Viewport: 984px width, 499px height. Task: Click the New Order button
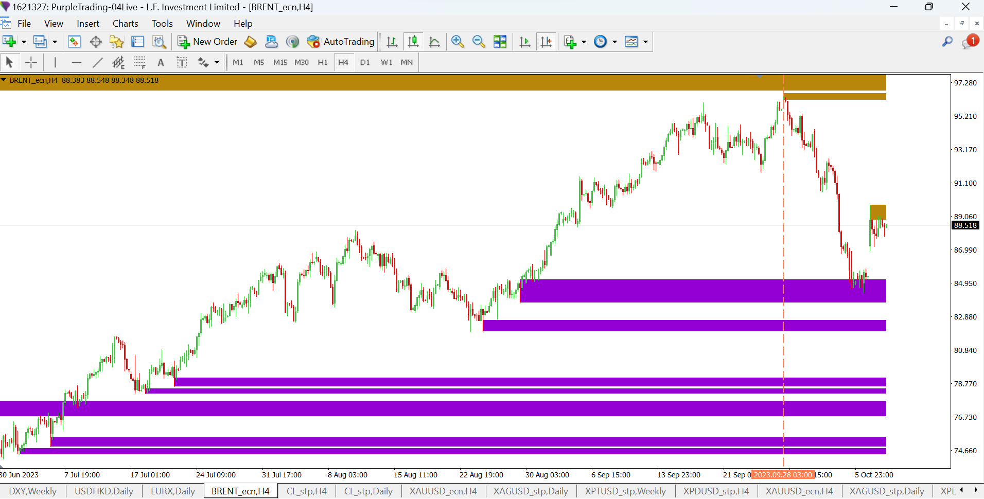[207, 42]
